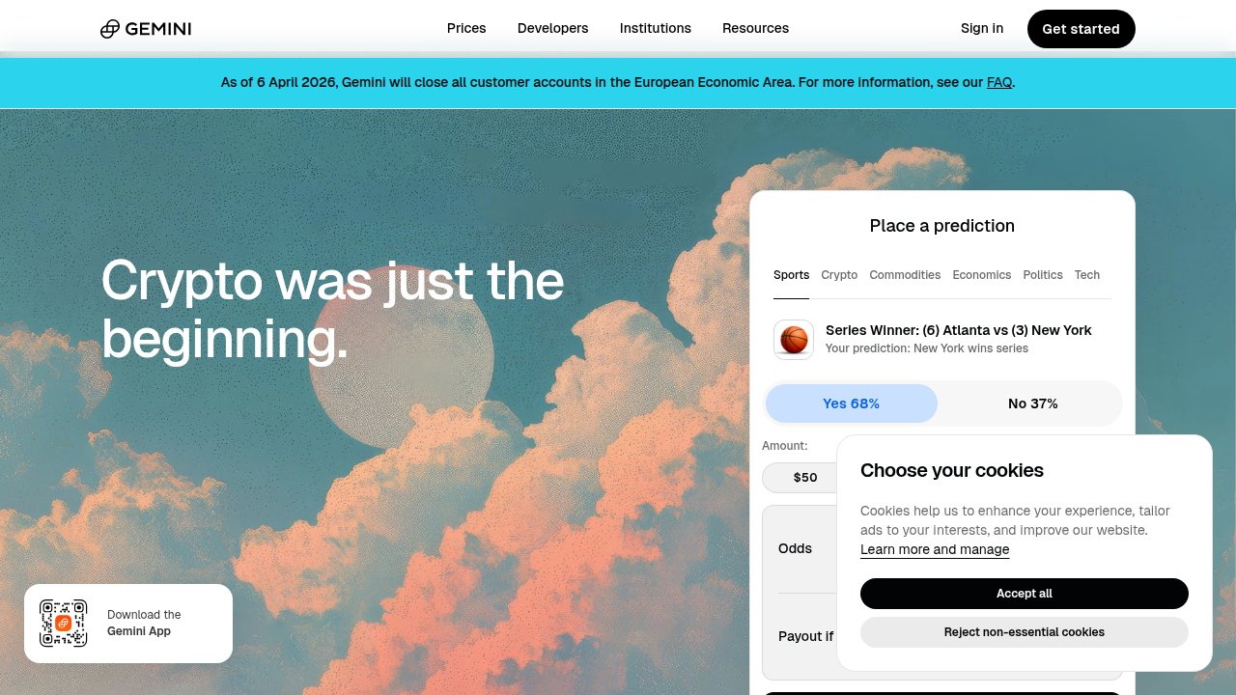This screenshot has height=695, width=1236.
Task: Click the QR code for Gemini App
Action: point(64,624)
